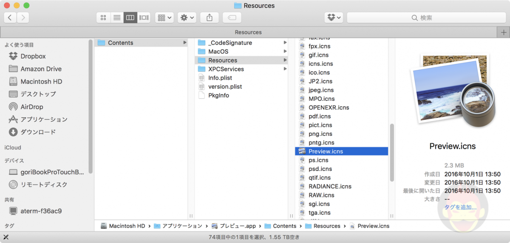Screen dimensions: 510x243
Task: Select aterm-f36ac9 shared computer
Action: point(41,211)
